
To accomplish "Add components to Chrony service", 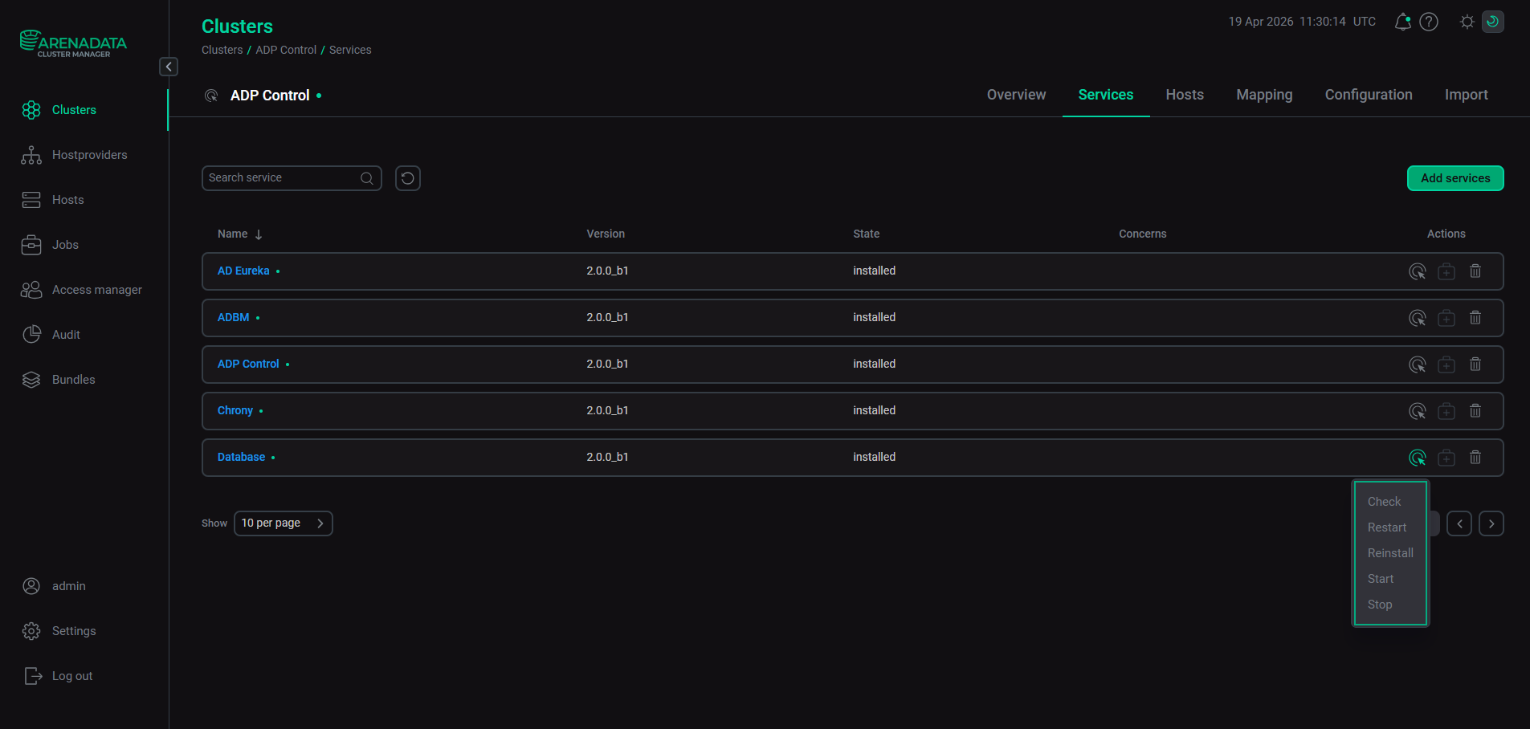I will [1446, 411].
